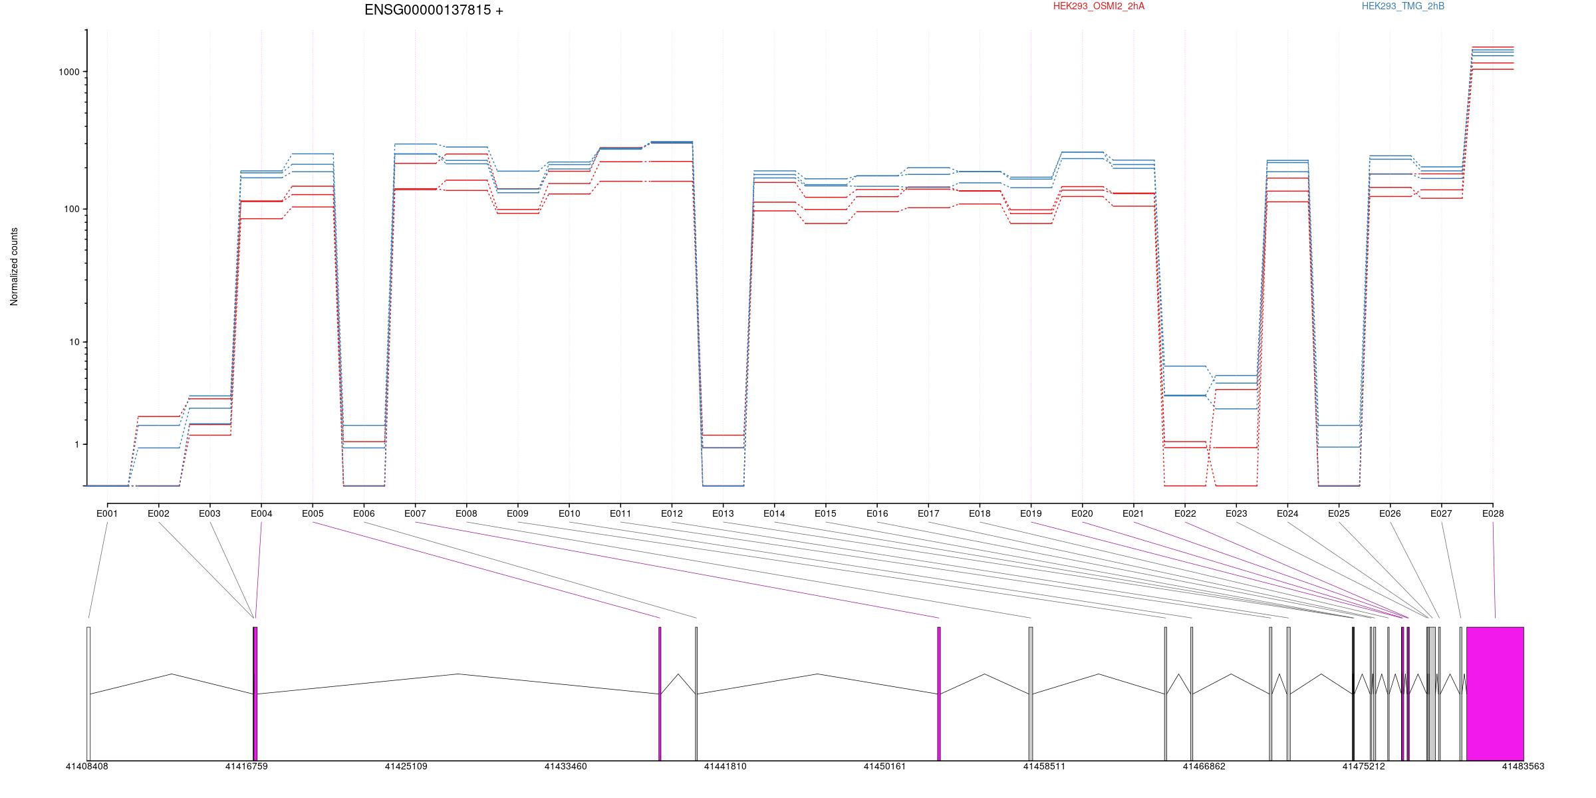The height and width of the screenshot is (798, 1596).
Task: Click exon label E022
Action: tap(1185, 513)
